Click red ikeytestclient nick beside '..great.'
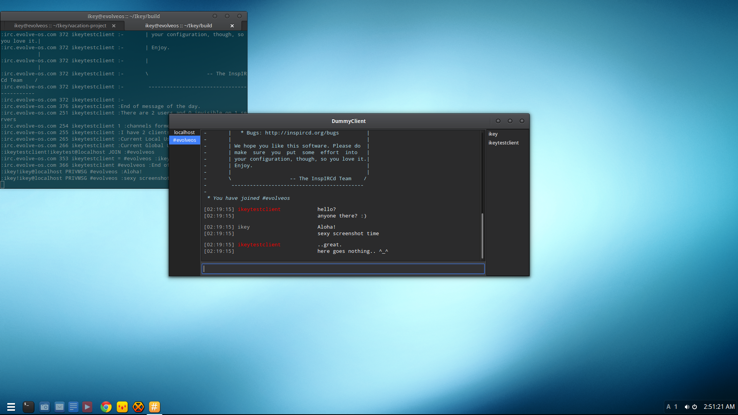 259,245
